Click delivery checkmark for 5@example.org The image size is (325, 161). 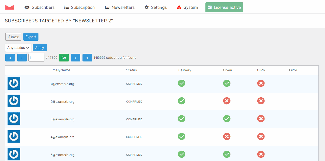click(182, 154)
